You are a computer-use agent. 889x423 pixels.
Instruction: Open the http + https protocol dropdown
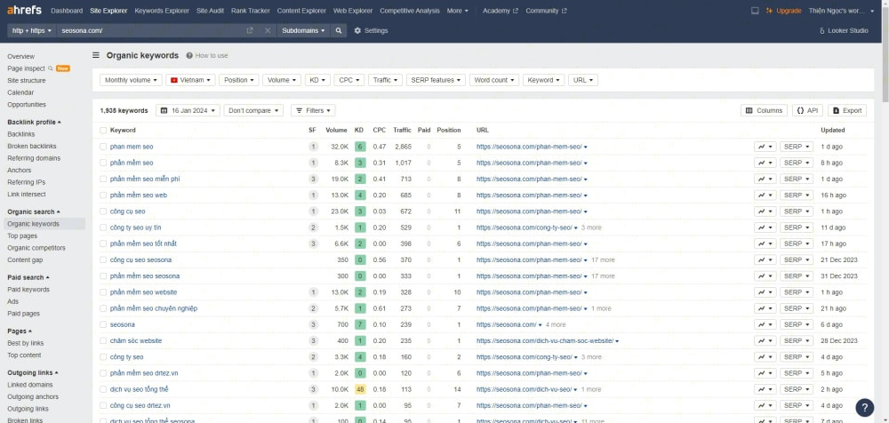pos(32,30)
